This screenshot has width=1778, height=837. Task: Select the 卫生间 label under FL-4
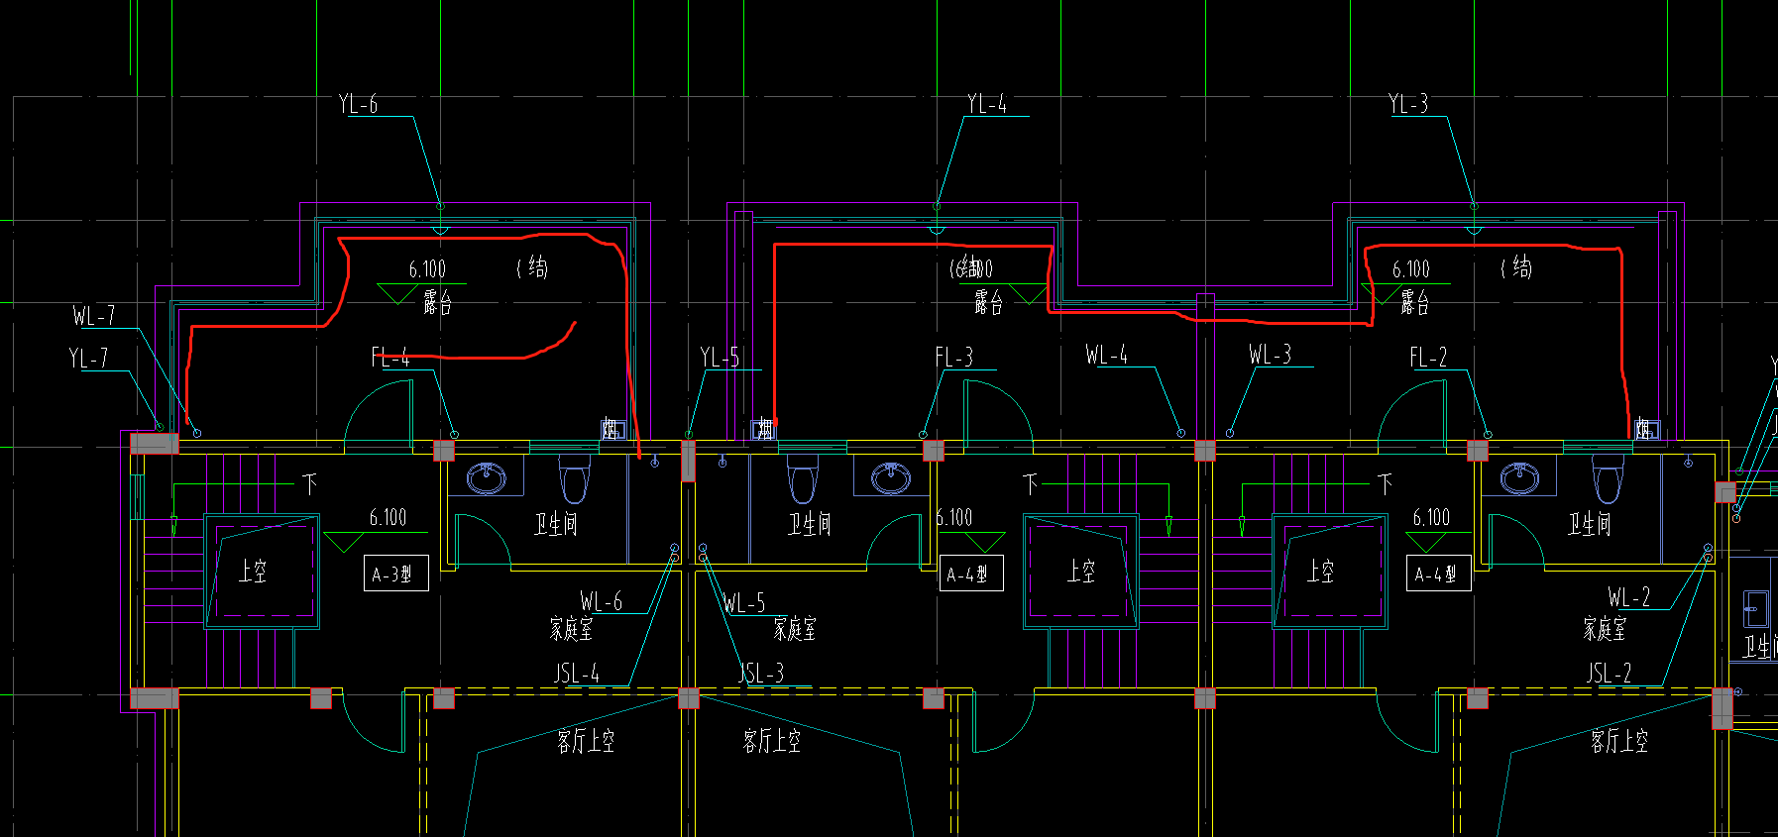(556, 524)
